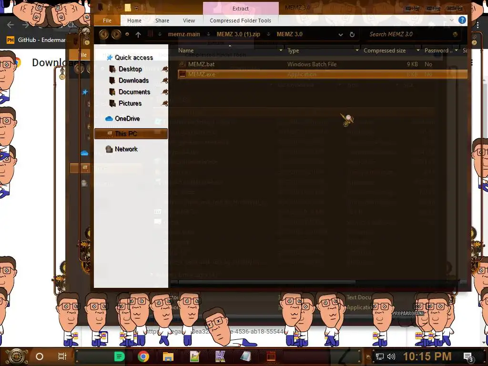Image resolution: width=488 pixels, height=366 pixels.
Task: Click the pink Extract contextual tab
Action: [241, 9]
